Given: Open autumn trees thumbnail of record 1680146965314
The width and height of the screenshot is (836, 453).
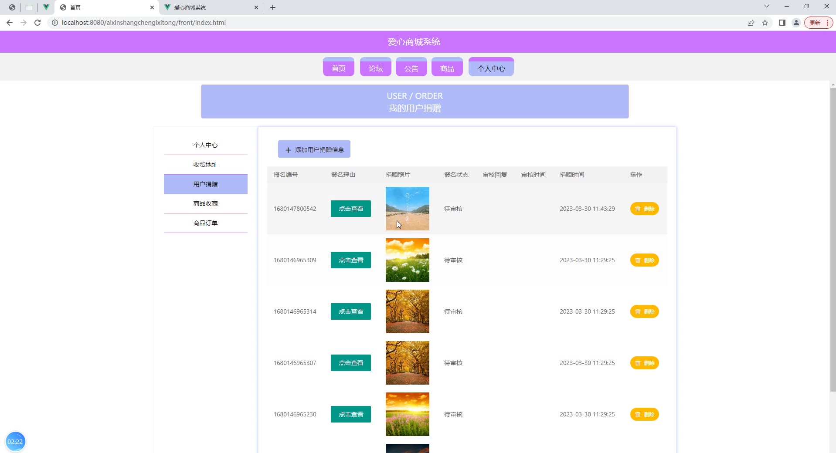Looking at the screenshot, I should (408, 311).
